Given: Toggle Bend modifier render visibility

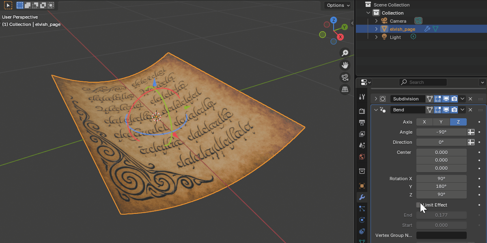Looking at the screenshot, I should (x=455, y=110).
